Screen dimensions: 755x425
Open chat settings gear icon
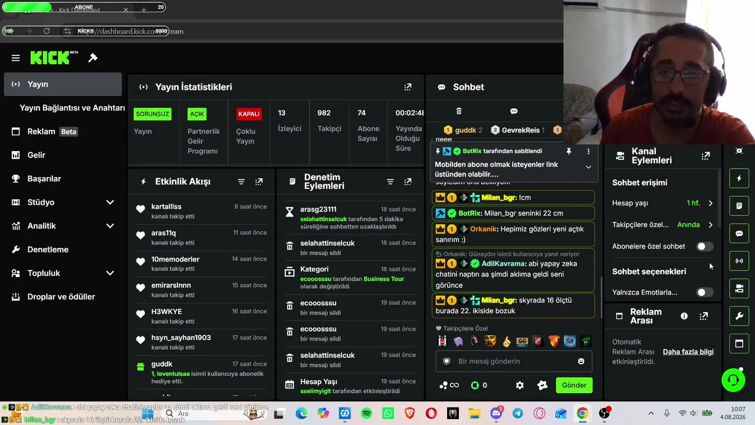tap(520, 385)
